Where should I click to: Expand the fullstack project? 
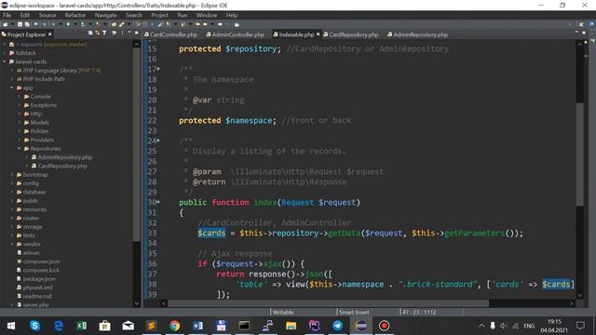coord(5,53)
